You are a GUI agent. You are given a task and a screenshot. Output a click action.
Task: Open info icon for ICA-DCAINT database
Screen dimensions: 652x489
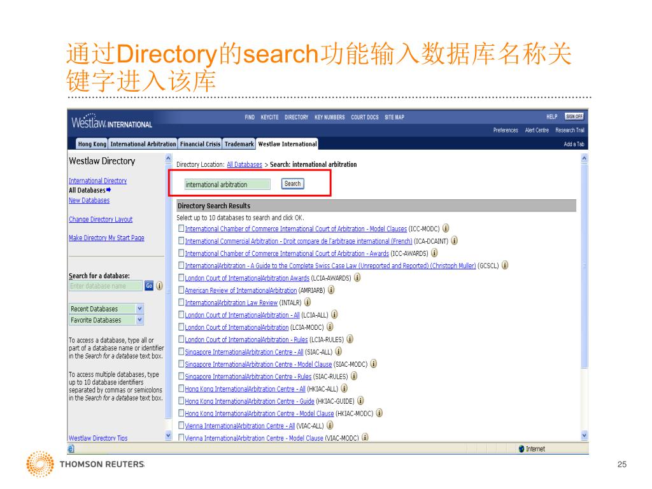[x=455, y=241]
